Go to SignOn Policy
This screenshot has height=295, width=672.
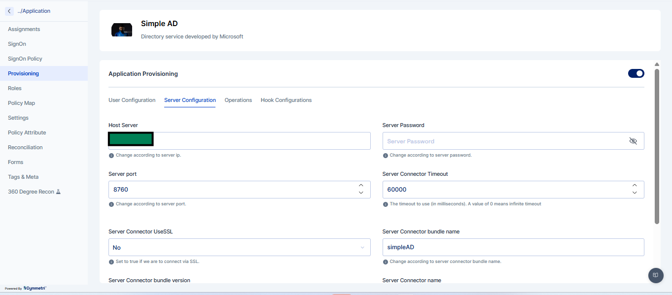[25, 59]
